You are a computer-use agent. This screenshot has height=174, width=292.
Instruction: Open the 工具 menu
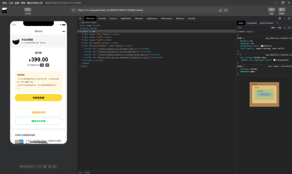click(x=11, y=3)
